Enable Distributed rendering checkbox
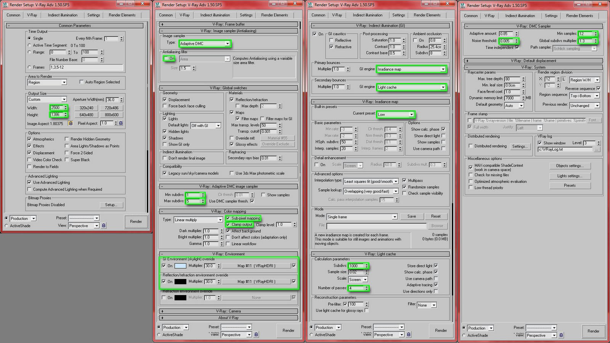Viewport: 610px width, 343px height. point(471,146)
